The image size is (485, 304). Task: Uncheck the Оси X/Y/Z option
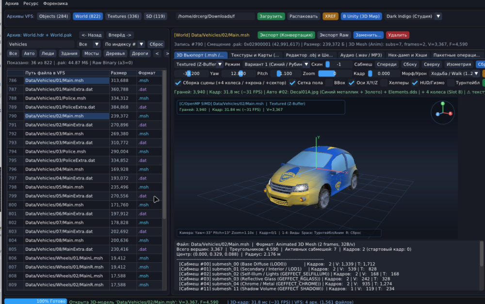351,83
